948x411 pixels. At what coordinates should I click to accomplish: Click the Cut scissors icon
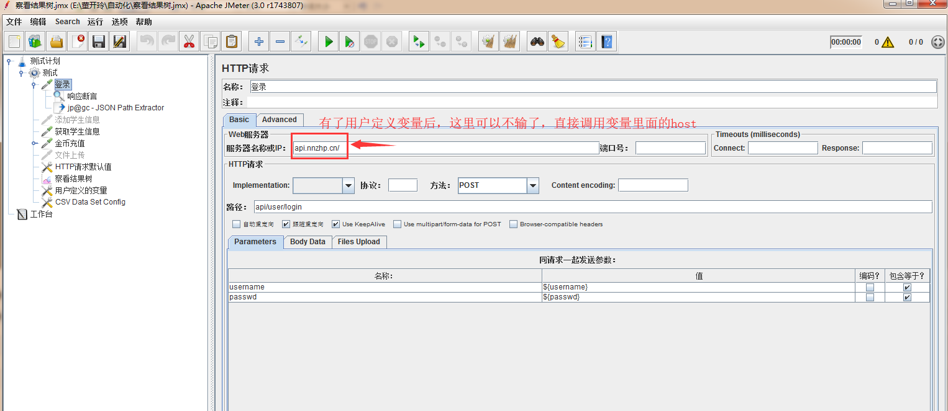[x=189, y=42]
